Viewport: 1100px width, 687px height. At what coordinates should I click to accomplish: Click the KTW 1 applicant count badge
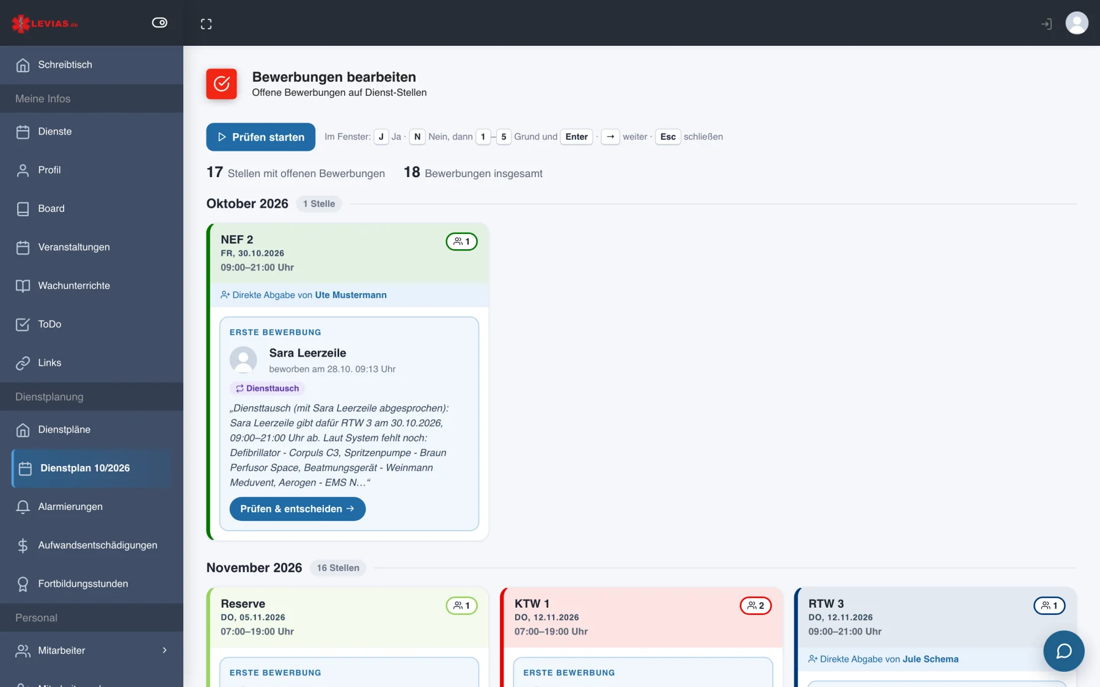coord(756,606)
